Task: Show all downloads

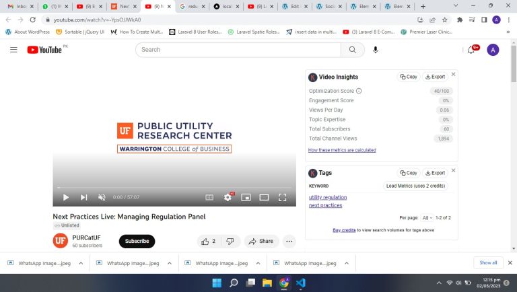Action: 488,262
